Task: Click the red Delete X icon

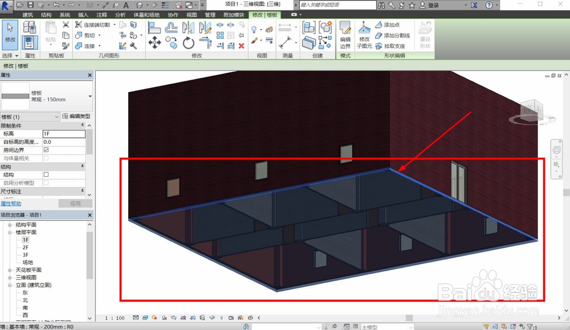Action: [241, 46]
